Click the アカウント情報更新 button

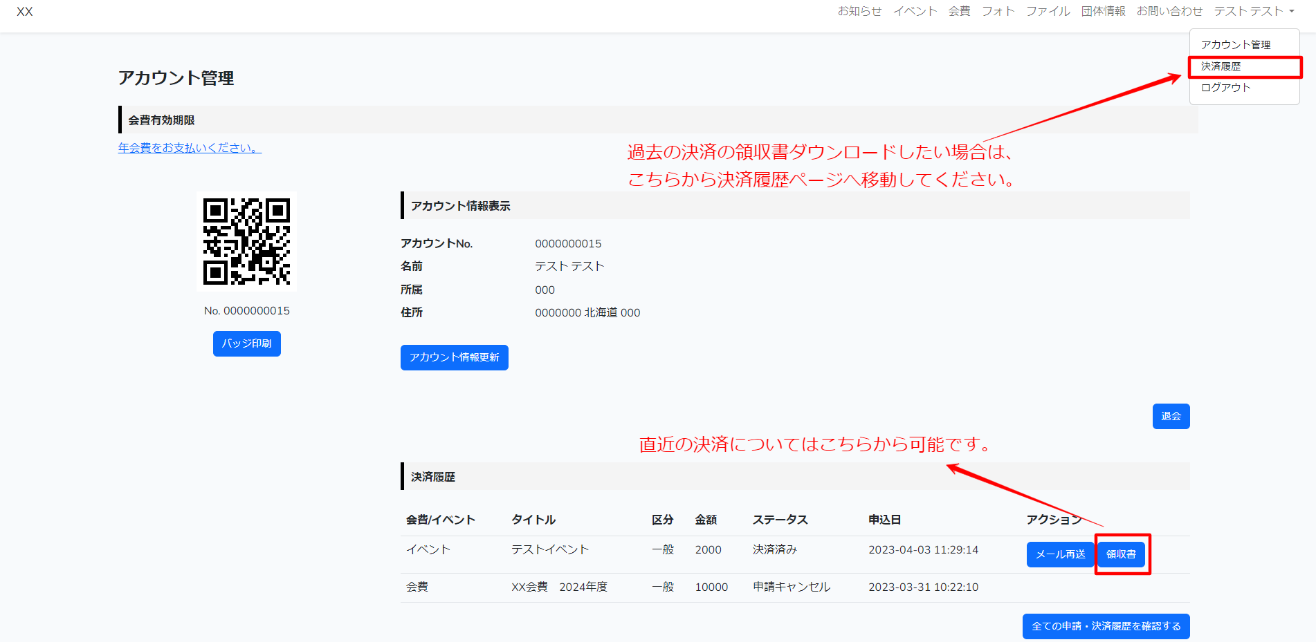pos(455,357)
